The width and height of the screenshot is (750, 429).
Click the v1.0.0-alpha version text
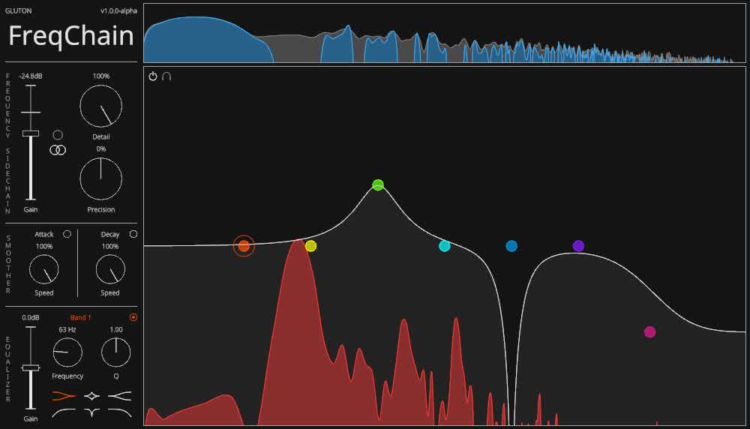tap(118, 10)
